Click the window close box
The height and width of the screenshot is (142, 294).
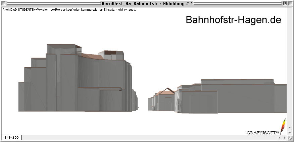point(4,3)
